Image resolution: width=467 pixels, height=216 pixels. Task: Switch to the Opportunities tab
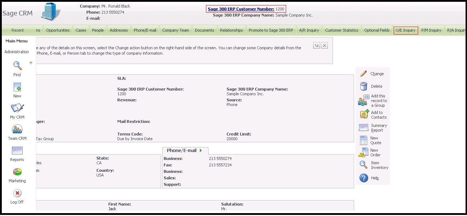(x=58, y=30)
